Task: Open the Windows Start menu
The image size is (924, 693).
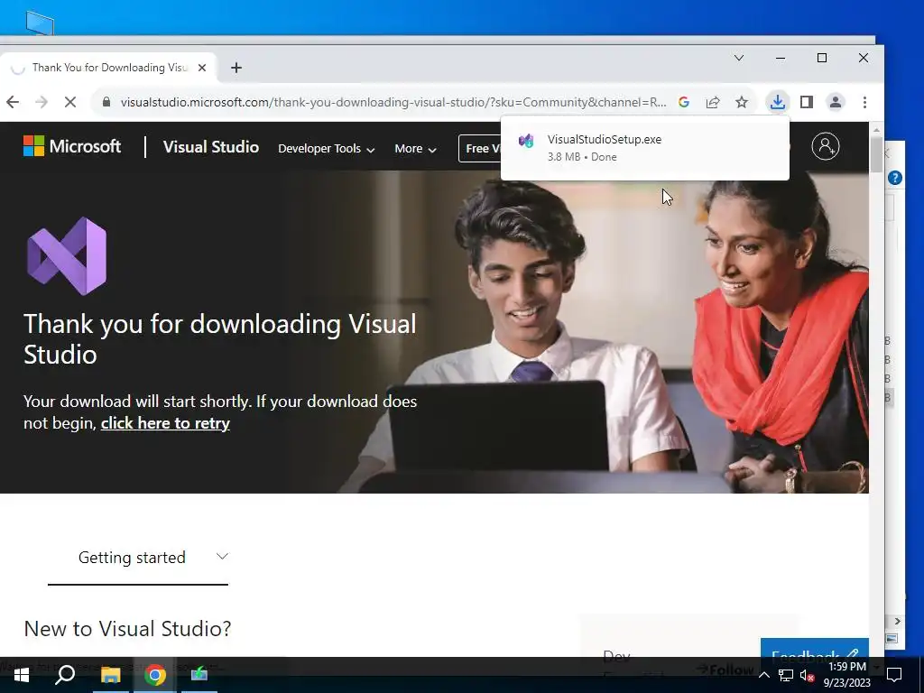Action: click(22, 675)
